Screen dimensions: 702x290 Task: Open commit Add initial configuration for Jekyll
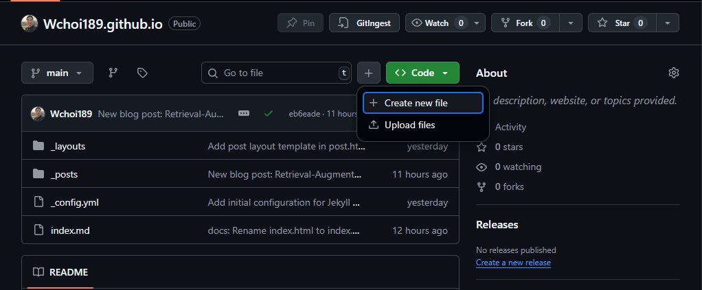coord(284,202)
